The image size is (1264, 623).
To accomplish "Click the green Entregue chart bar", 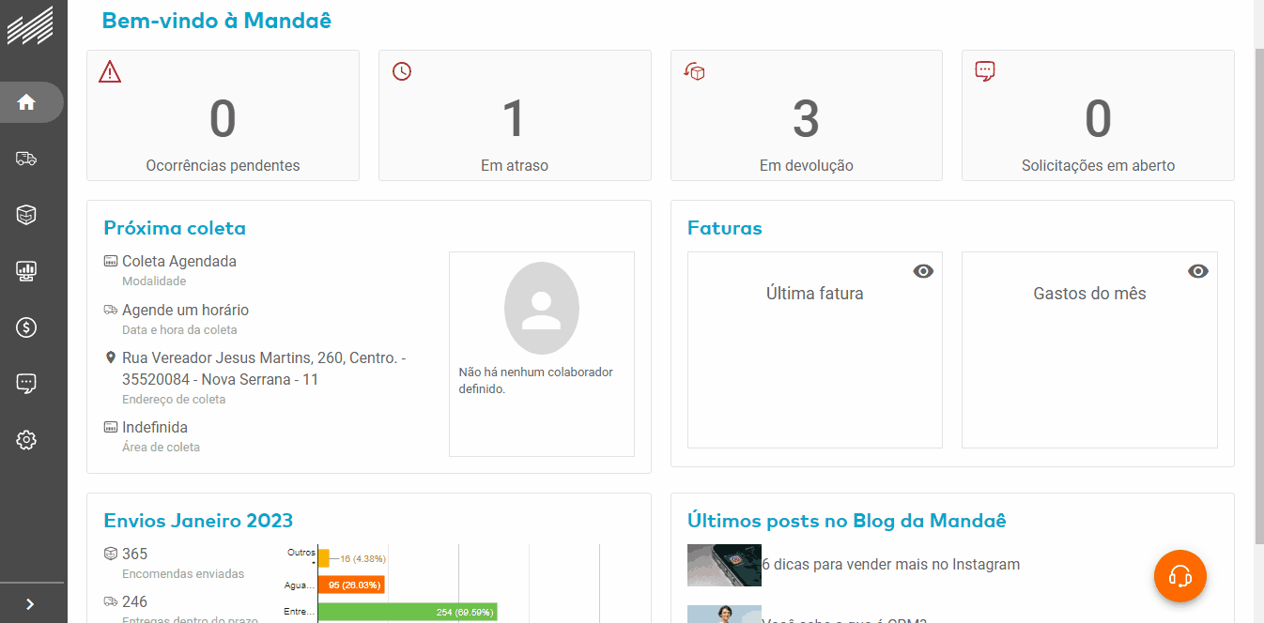I will (408, 612).
